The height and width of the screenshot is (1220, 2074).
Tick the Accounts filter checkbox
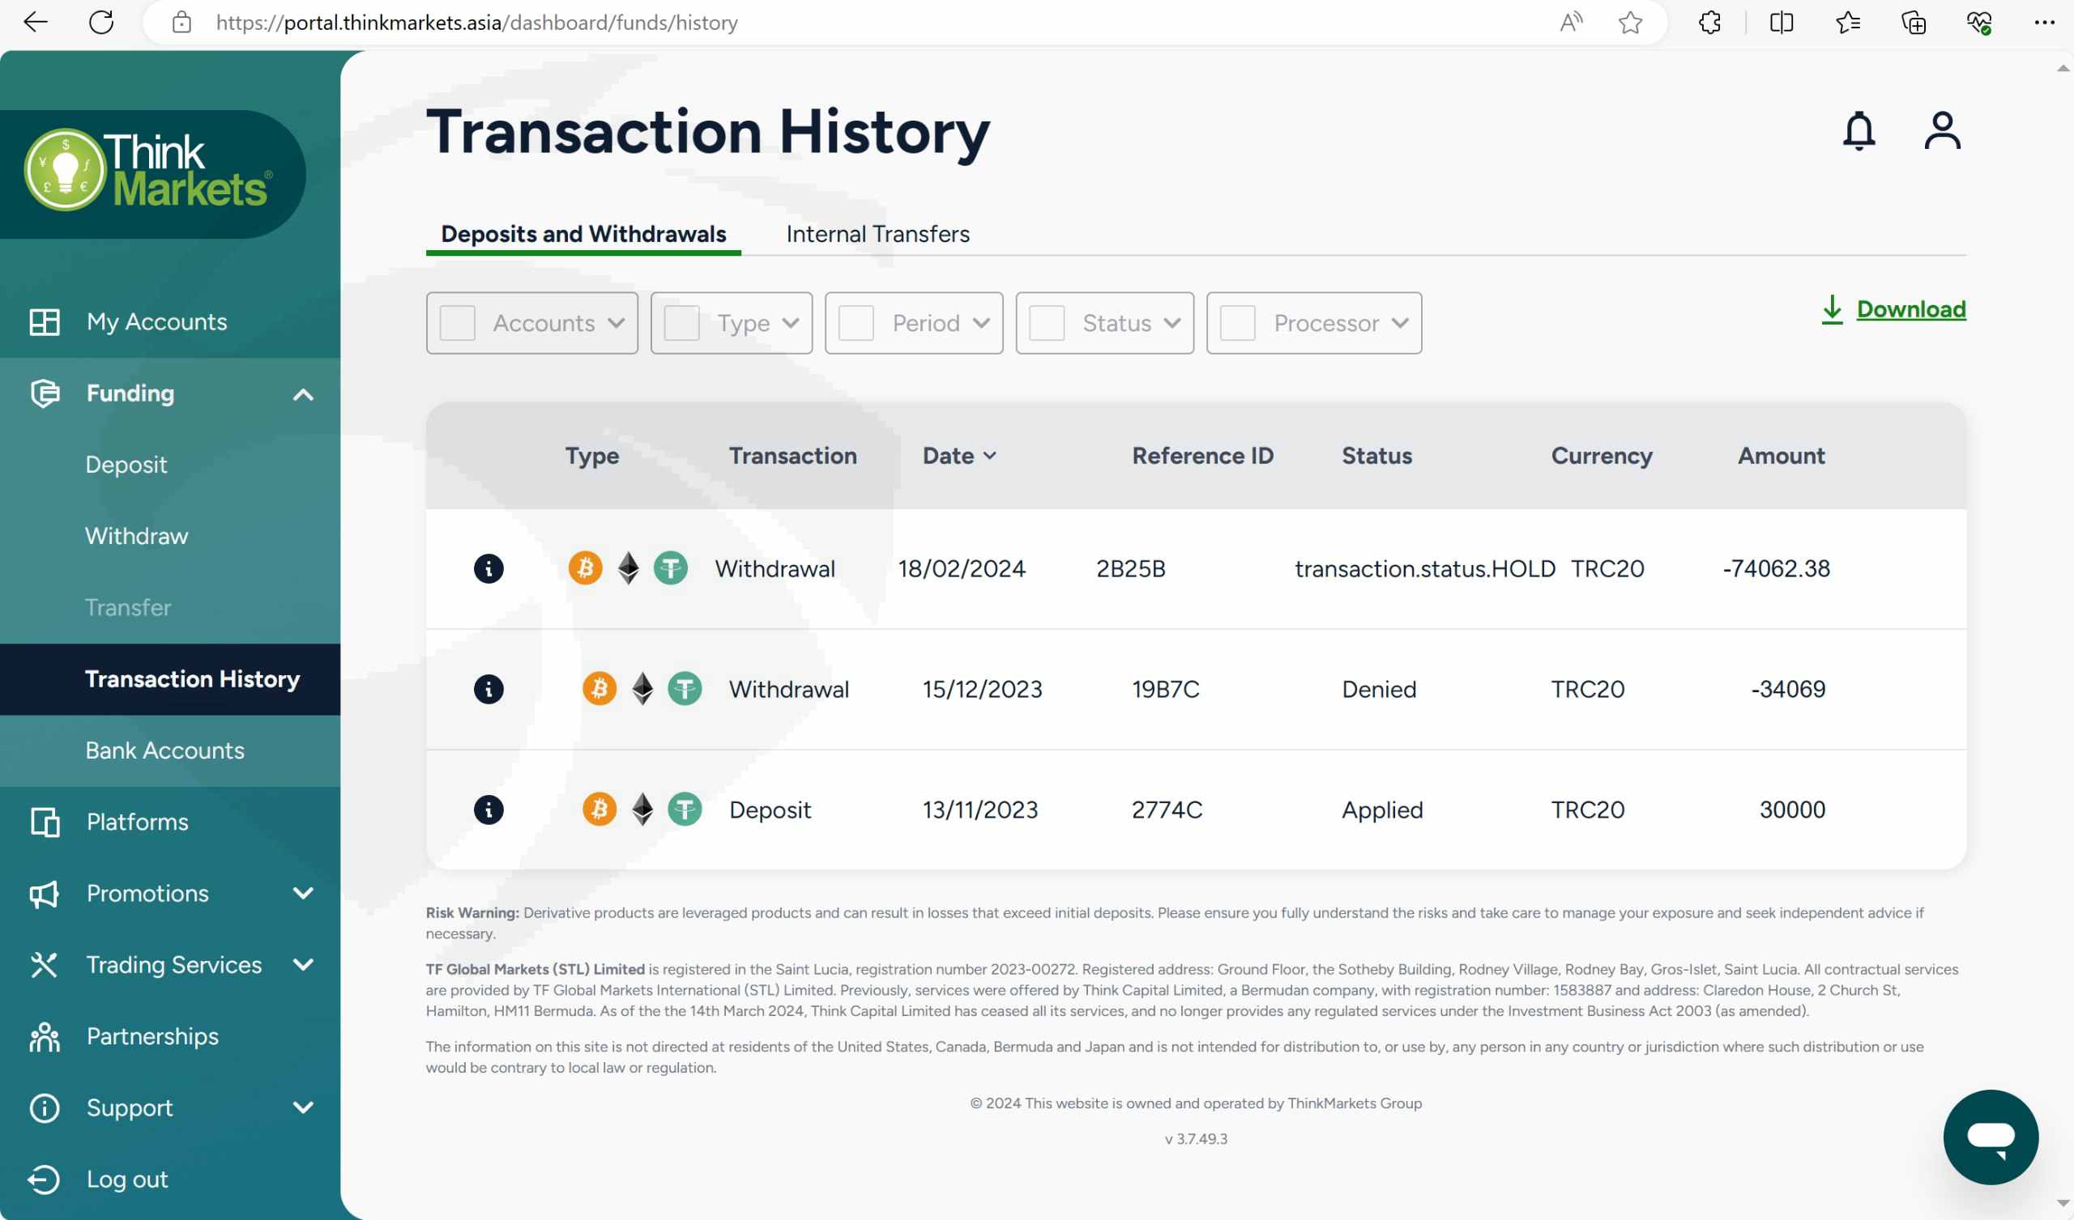click(x=458, y=323)
